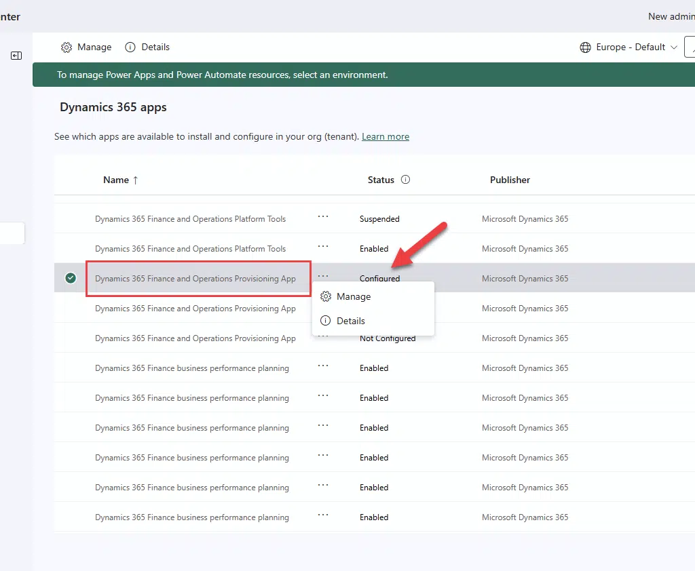Choose Details in the context menu
695x571 pixels.
351,321
